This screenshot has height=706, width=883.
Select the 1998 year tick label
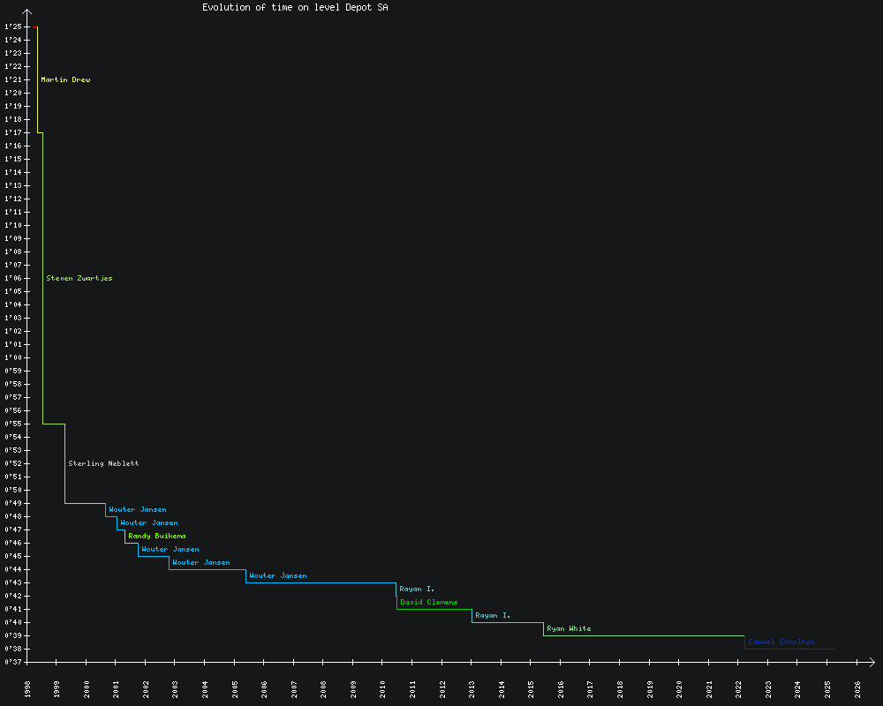27,688
